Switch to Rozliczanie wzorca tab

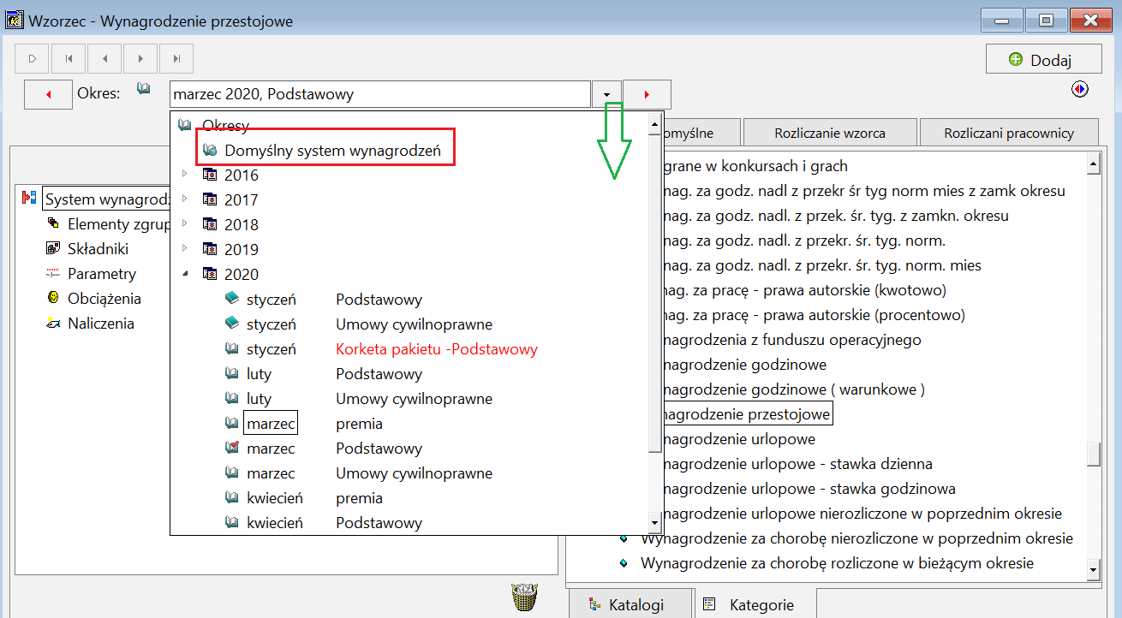pyautogui.click(x=830, y=133)
